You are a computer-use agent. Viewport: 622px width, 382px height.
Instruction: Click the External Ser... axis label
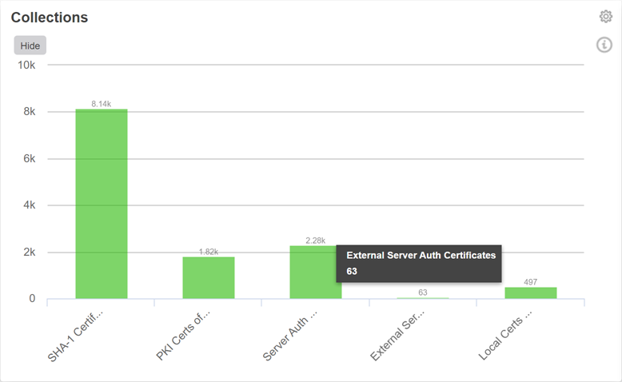click(397, 335)
